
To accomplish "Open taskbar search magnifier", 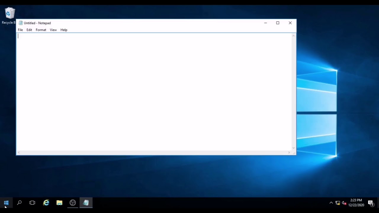I will [x=19, y=203].
